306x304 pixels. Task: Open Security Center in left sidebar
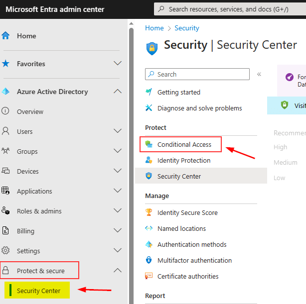[38, 291]
